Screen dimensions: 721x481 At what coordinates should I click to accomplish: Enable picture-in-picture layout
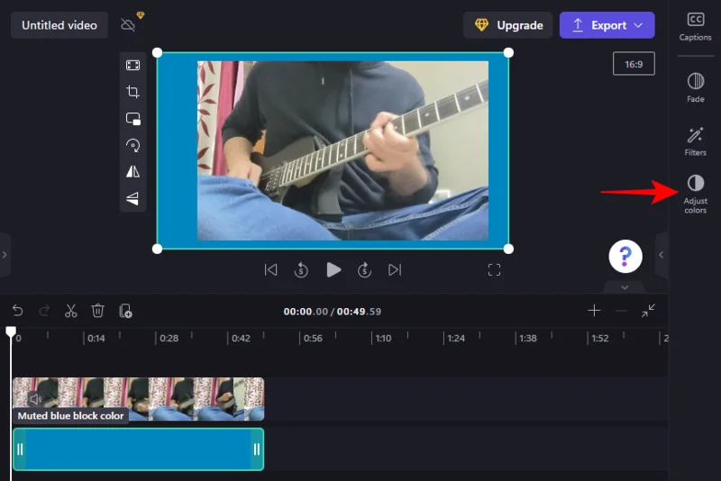coord(132,119)
